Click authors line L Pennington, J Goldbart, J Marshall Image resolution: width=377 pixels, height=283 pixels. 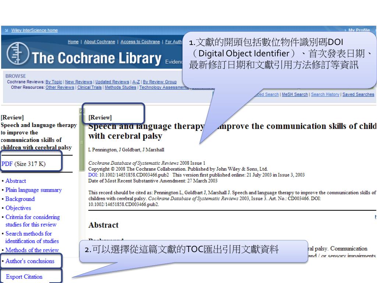(126, 150)
